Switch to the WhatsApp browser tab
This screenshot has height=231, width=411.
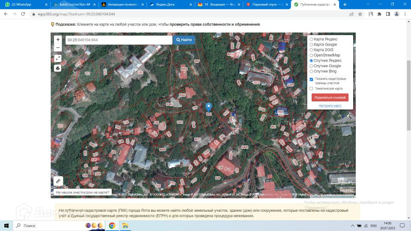click(x=24, y=4)
